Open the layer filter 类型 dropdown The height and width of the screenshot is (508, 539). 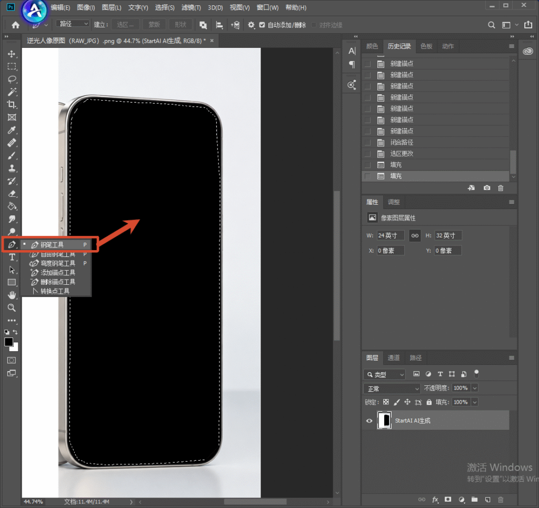[385, 374]
